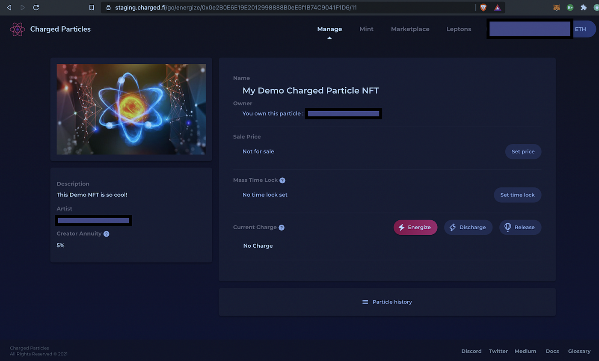Viewport: 599px width, 361px height.
Task: Click the description This Demo NFT is so cool!
Action: click(92, 195)
